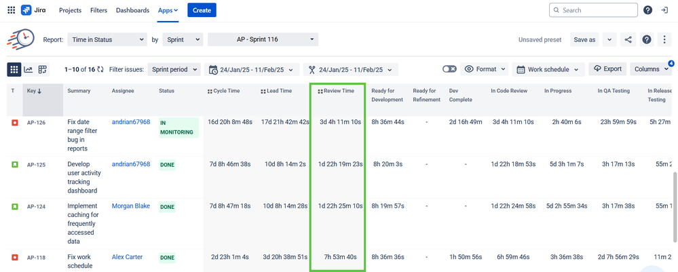Screen dimensions: 678x272
Task: Click the bug type icon for AP-118
Action: coord(15,257)
